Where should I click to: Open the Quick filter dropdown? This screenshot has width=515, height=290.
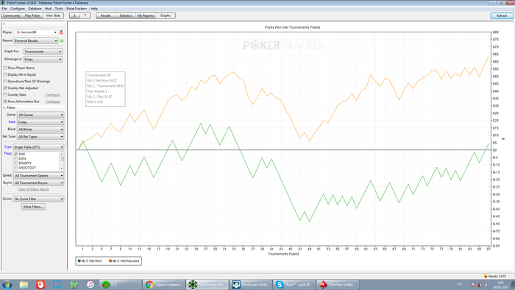(38, 199)
